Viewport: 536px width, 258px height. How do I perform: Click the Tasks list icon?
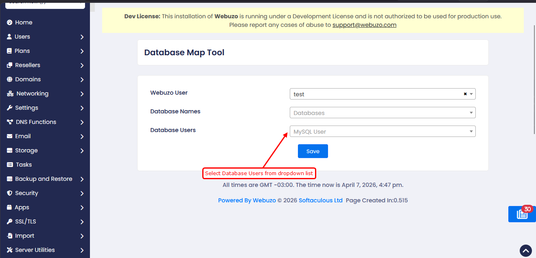(10, 165)
